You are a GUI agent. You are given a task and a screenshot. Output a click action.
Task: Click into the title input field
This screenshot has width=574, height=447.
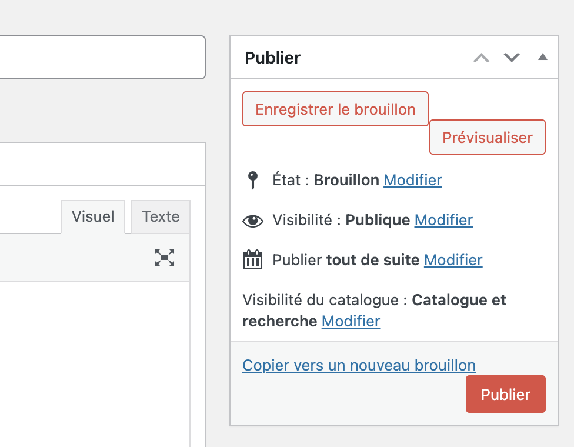[100, 57]
